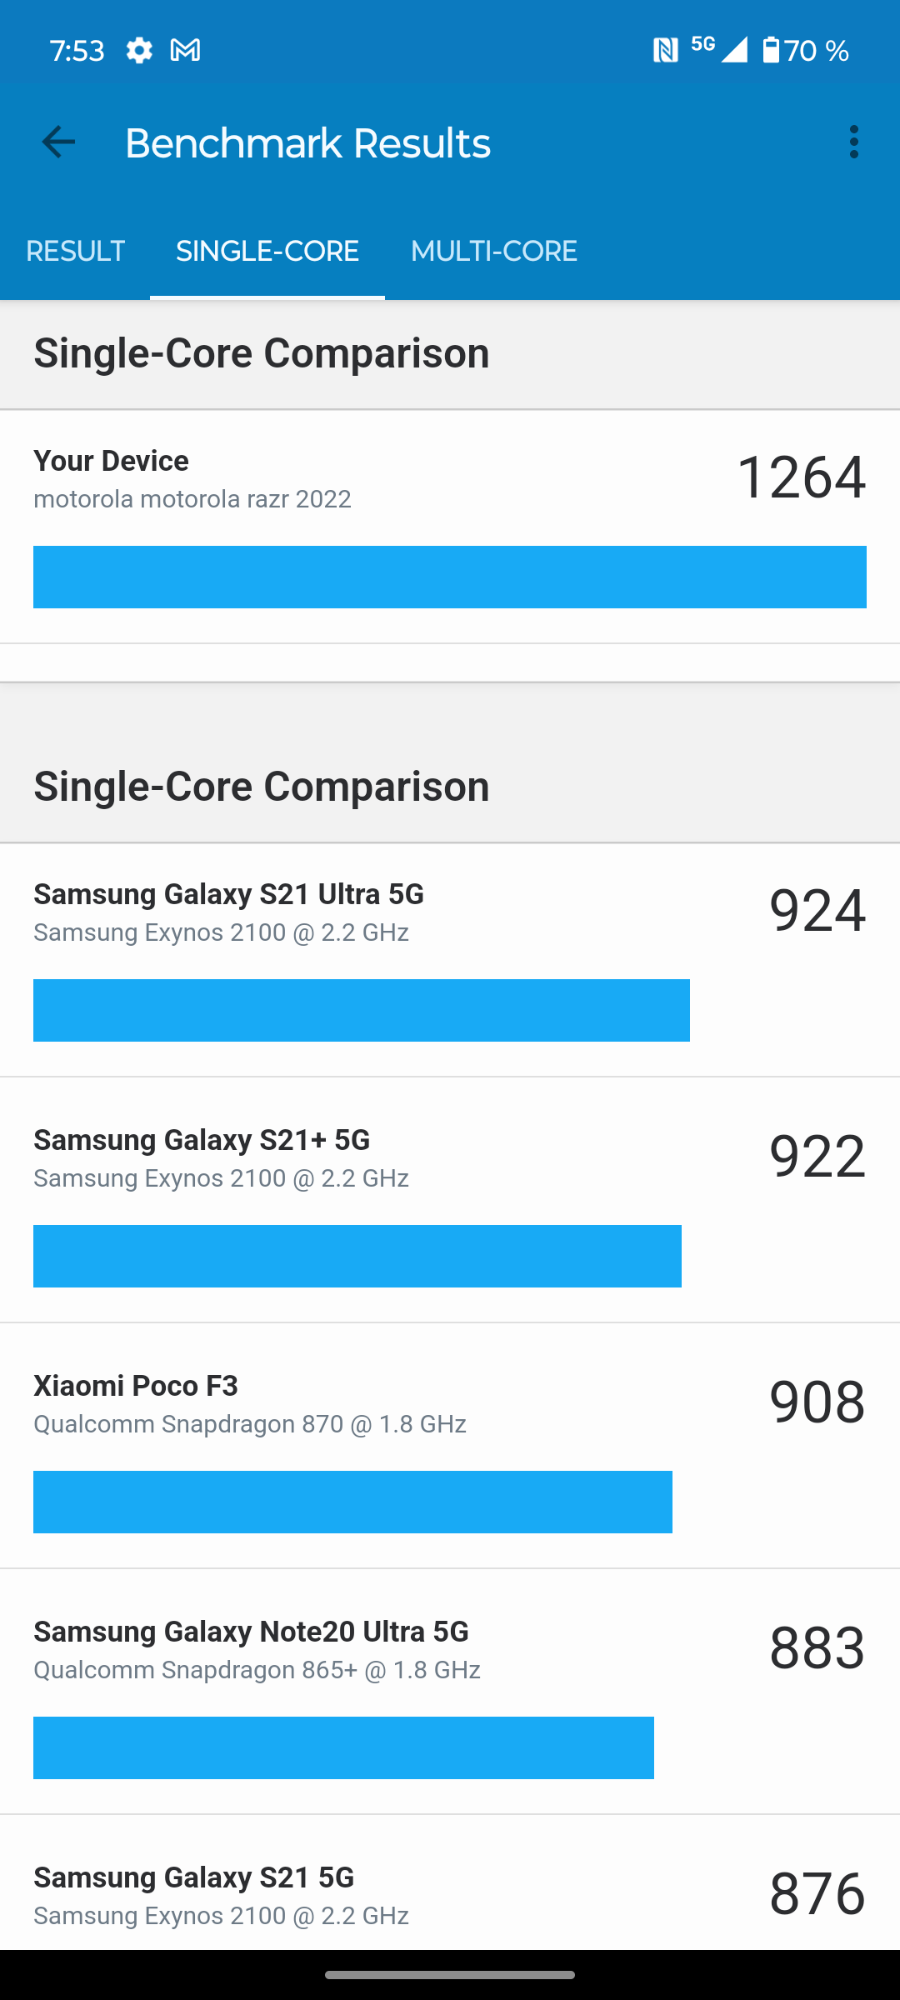The width and height of the screenshot is (900, 2000).
Task: Tap the 5G signal strength icon
Action: point(722,49)
